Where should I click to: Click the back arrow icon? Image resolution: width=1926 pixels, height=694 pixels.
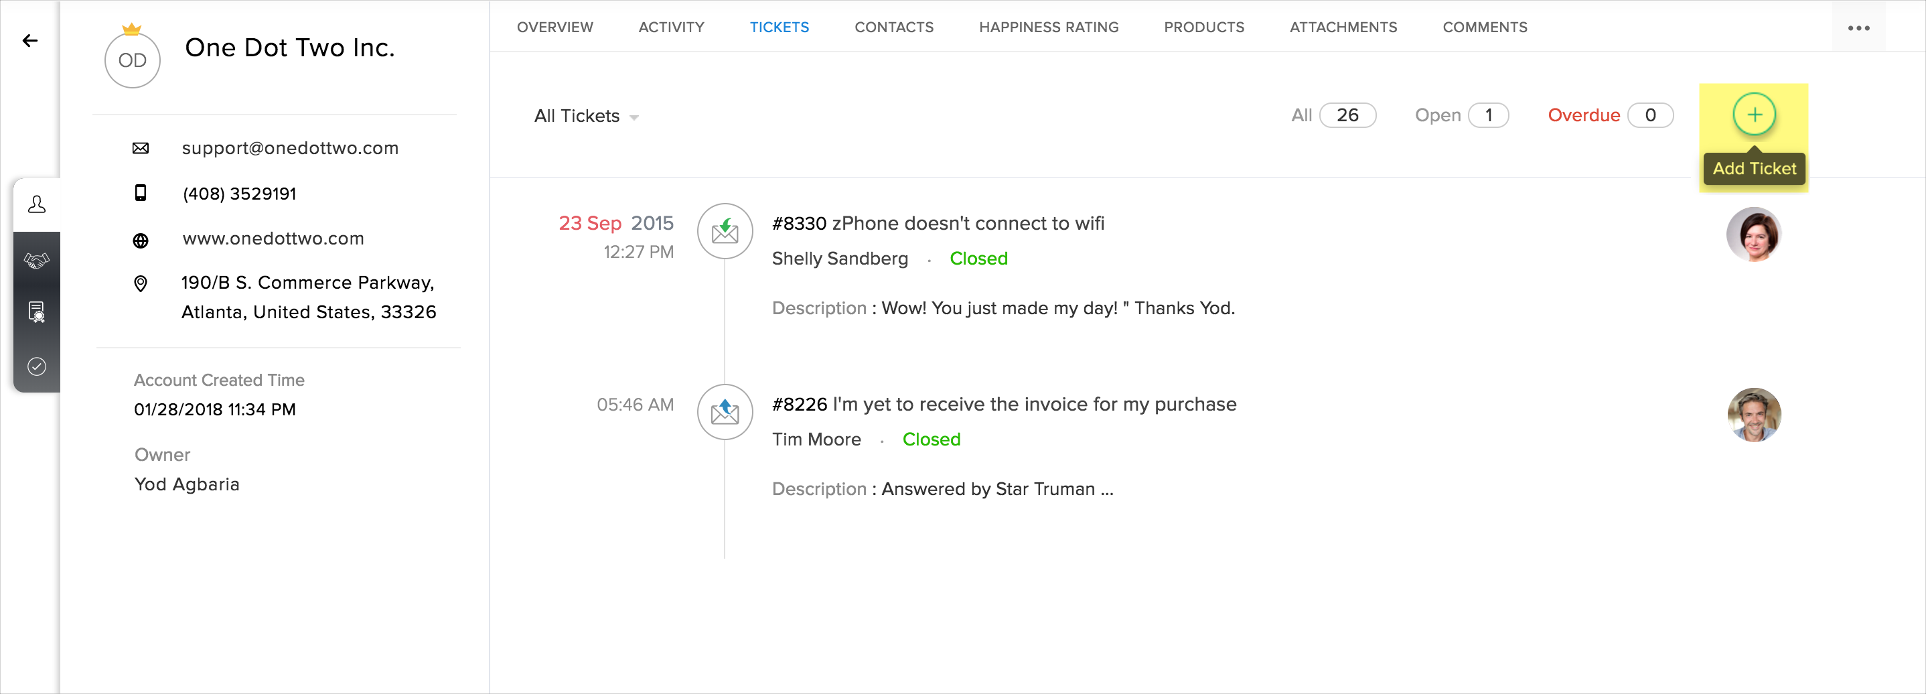click(x=30, y=40)
